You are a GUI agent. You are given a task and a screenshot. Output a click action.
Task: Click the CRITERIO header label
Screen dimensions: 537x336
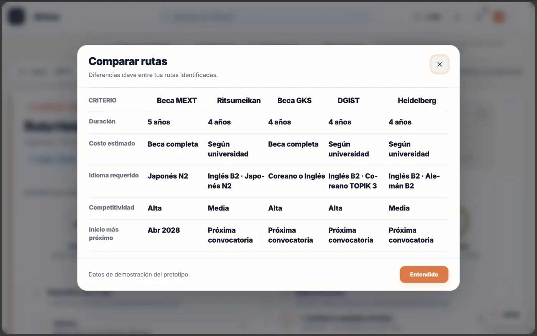(102, 100)
